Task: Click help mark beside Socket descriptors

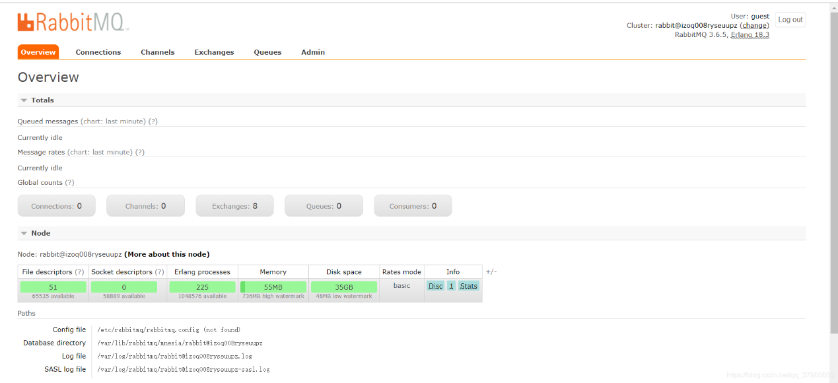Action: (159, 272)
